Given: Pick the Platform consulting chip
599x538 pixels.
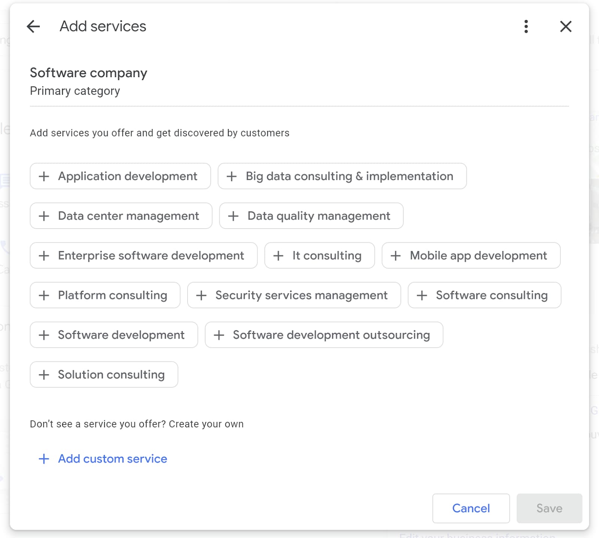Looking at the screenshot, I should (105, 295).
